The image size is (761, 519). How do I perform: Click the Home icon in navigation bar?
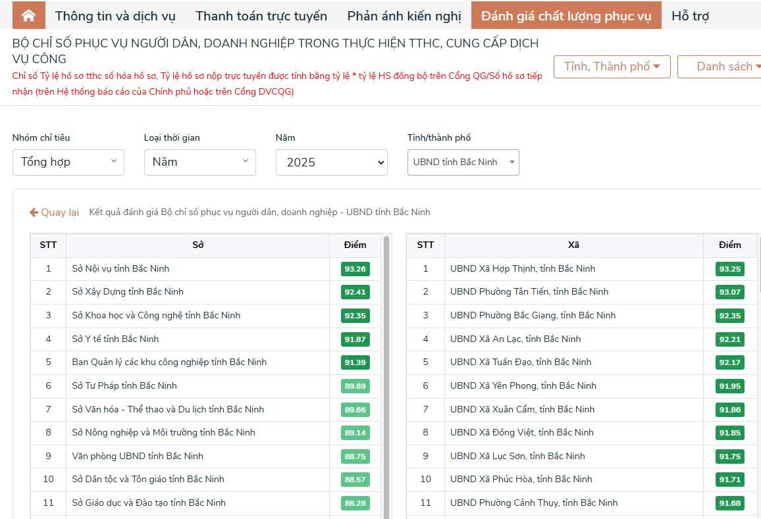click(28, 16)
